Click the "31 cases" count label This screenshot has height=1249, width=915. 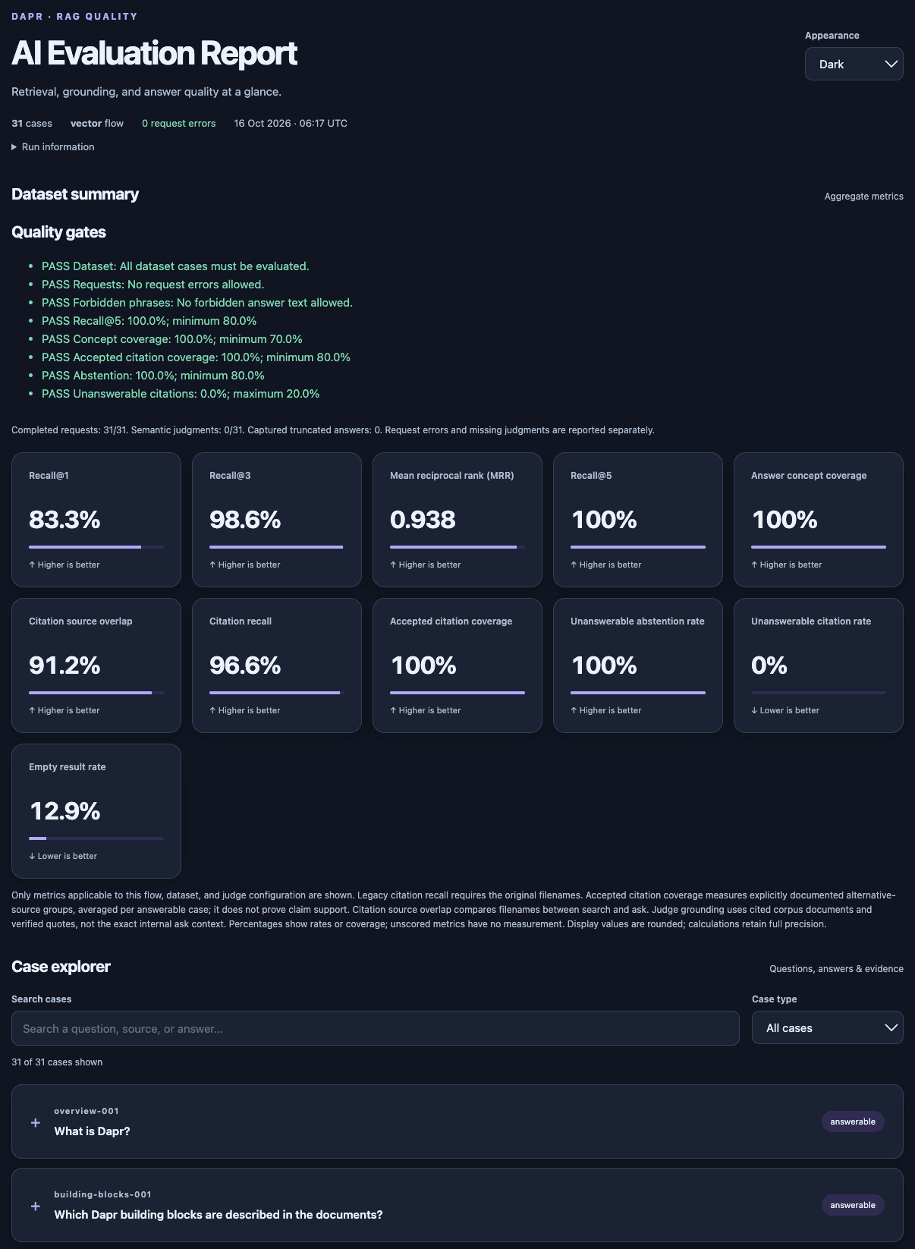click(x=32, y=124)
